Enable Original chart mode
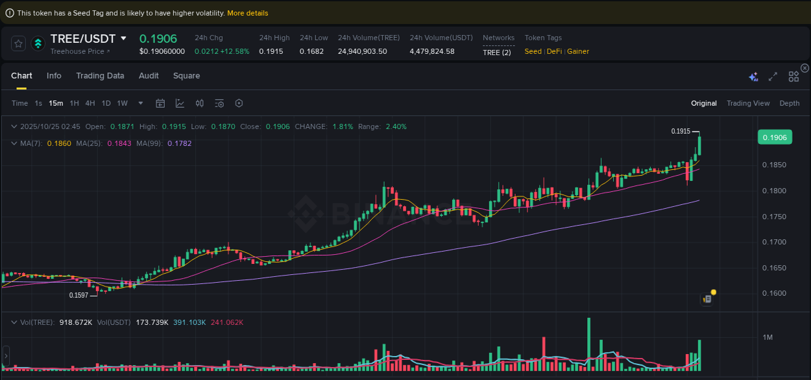Screen dimensions: 811x380 click(704, 102)
